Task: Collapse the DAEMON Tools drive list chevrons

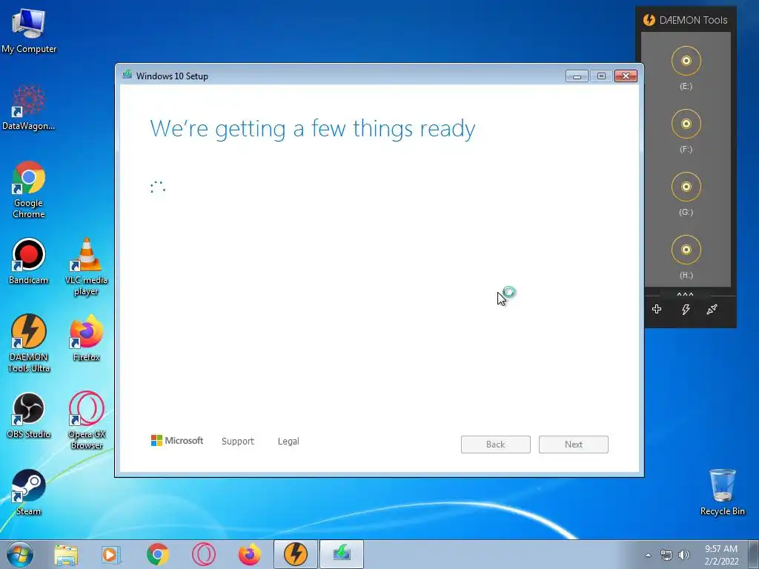Action: (685, 294)
